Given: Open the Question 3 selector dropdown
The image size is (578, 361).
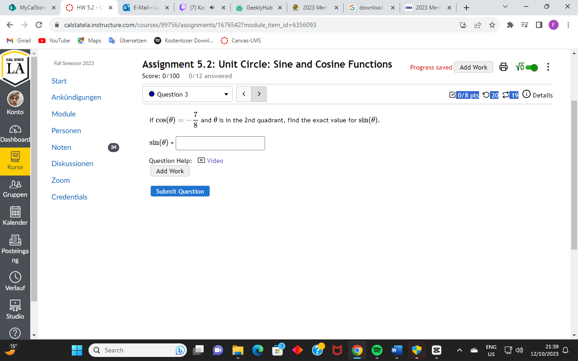Looking at the screenshot, I should [x=187, y=94].
